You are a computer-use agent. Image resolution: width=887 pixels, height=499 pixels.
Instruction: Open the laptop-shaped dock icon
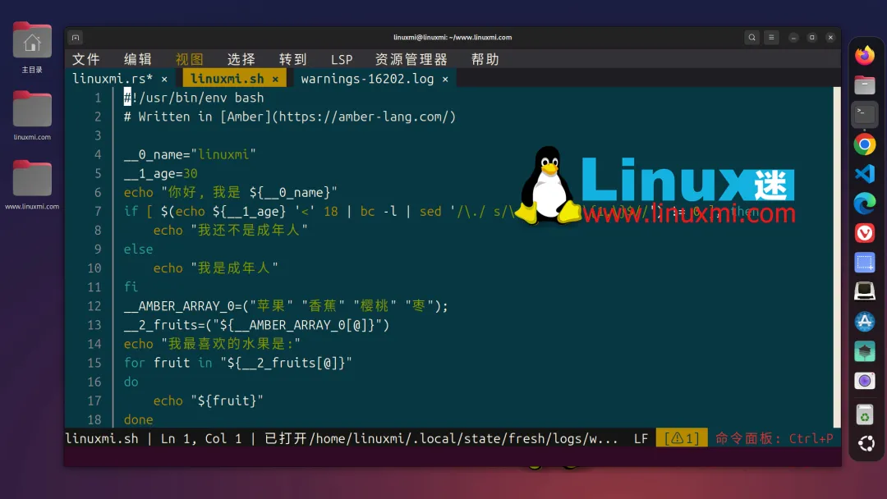(864, 291)
